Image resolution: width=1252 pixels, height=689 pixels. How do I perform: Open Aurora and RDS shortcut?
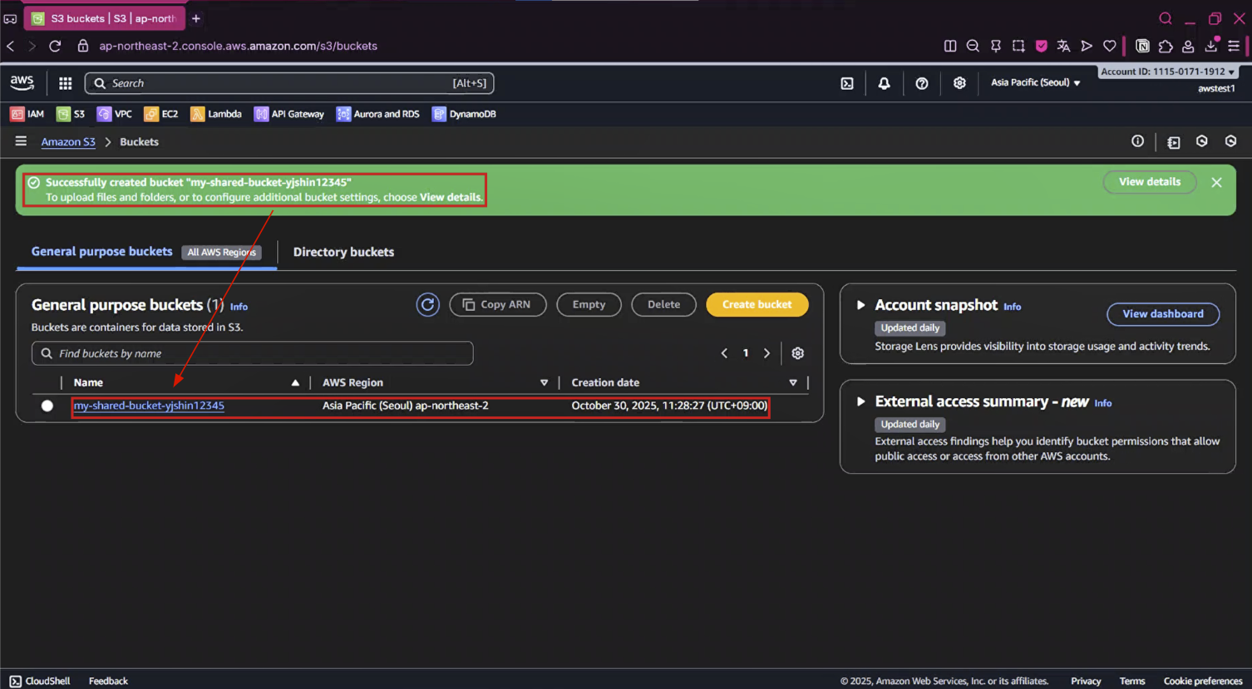pyautogui.click(x=378, y=114)
